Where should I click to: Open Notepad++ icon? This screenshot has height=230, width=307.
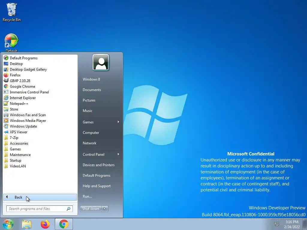tap(6, 103)
